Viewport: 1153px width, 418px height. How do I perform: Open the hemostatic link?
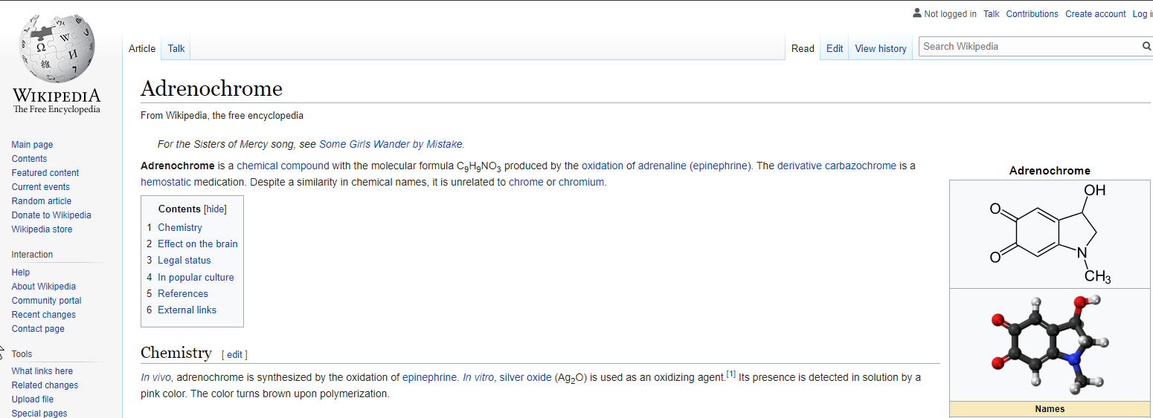pyautogui.click(x=166, y=182)
